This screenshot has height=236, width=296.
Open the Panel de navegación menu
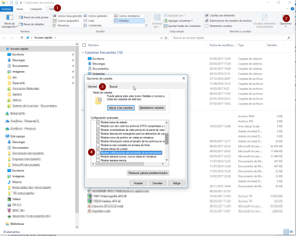click(10, 21)
